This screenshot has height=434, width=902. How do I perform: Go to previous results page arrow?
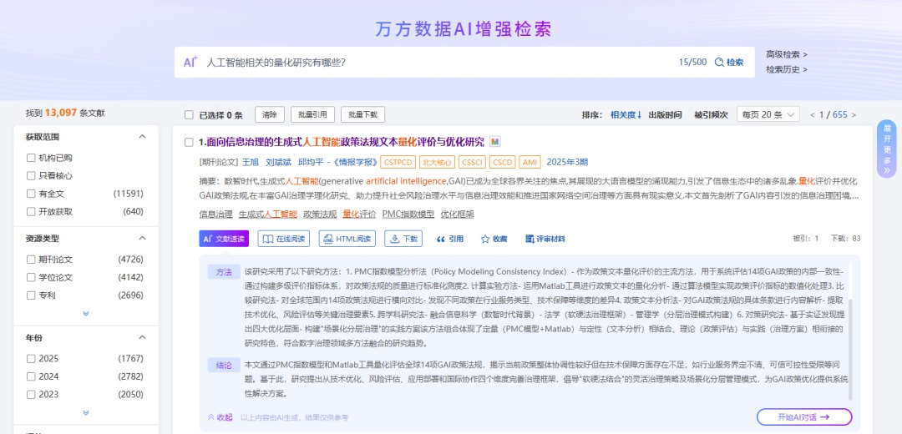(813, 115)
